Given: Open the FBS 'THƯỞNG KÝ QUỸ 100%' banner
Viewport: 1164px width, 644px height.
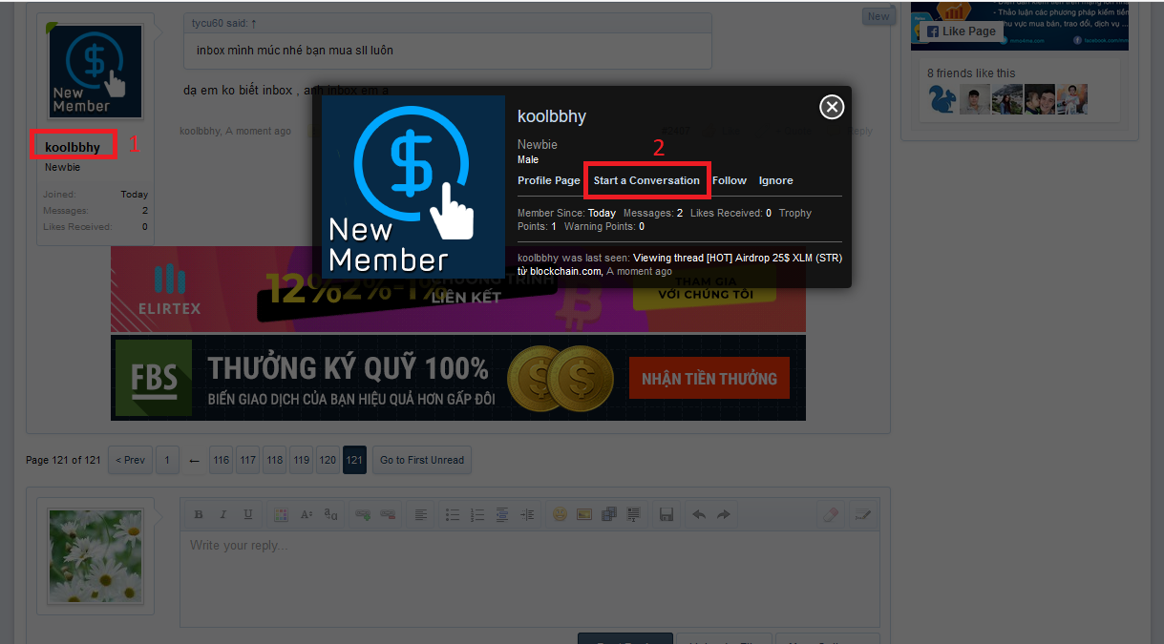Looking at the screenshot, I should 458,378.
